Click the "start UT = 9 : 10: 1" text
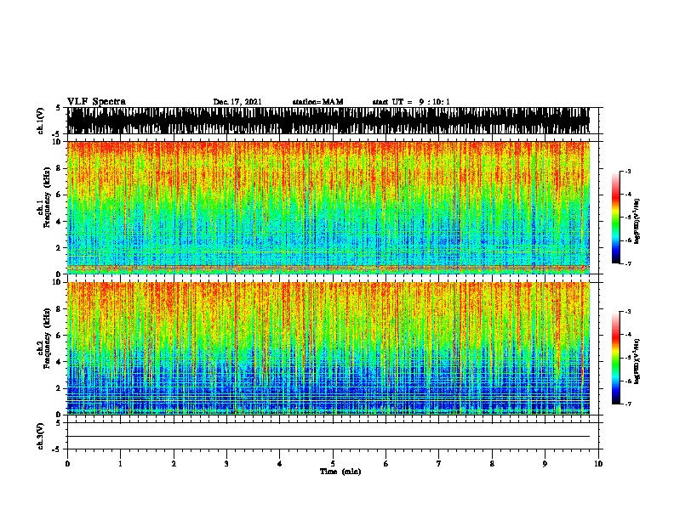The width and height of the screenshot is (674, 520). pyautogui.click(x=411, y=102)
